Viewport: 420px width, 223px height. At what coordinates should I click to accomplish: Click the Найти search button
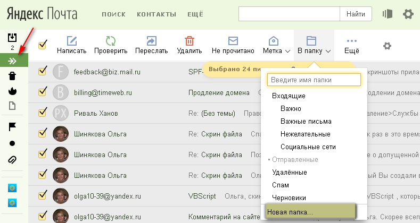(x=356, y=14)
